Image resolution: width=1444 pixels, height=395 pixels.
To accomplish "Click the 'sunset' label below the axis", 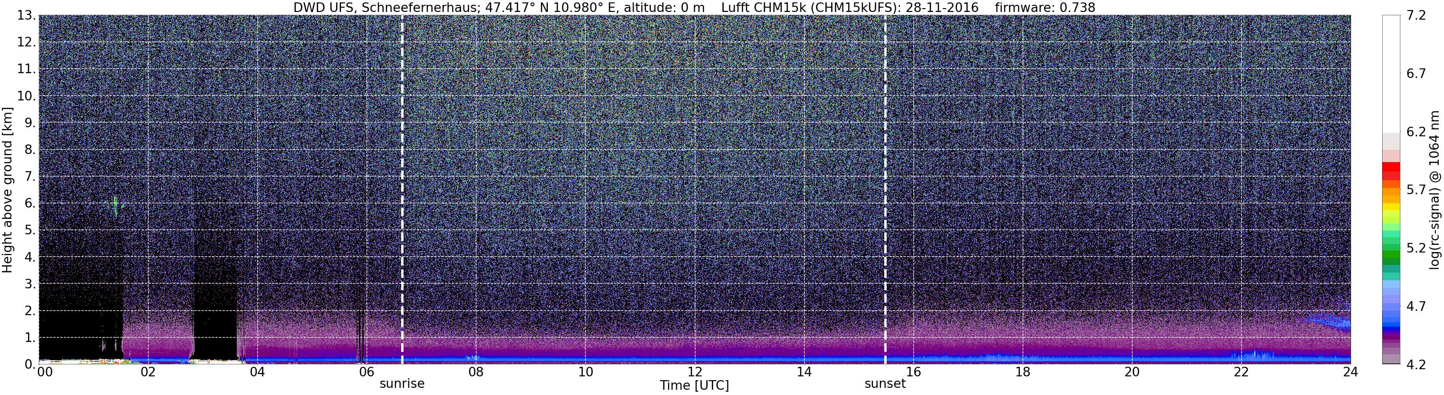I will [x=885, y=384].
